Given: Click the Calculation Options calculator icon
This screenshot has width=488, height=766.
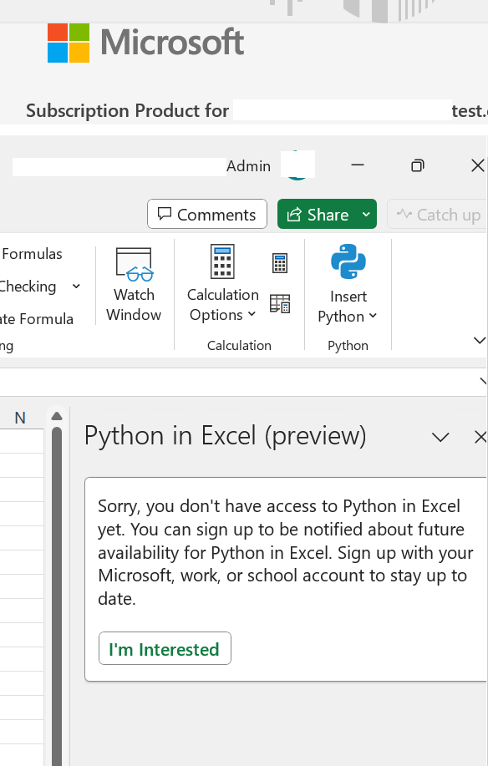Looking at the screenshot, I should click(222, 261).
